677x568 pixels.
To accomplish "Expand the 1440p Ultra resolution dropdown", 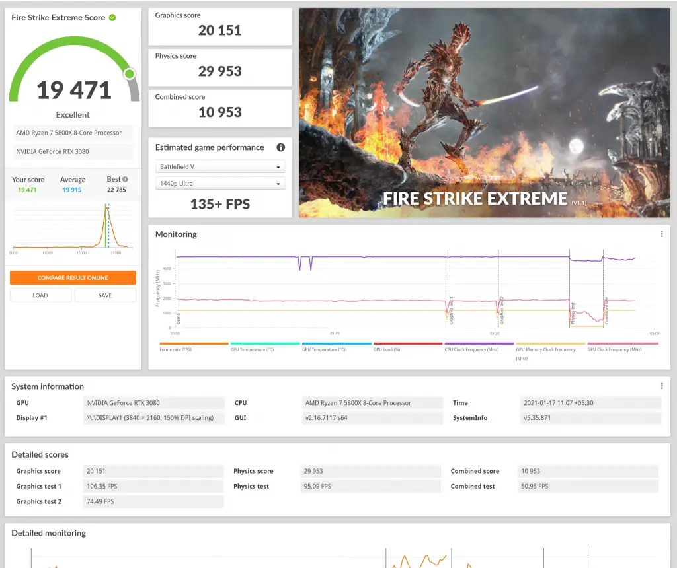I will [219, 184].
